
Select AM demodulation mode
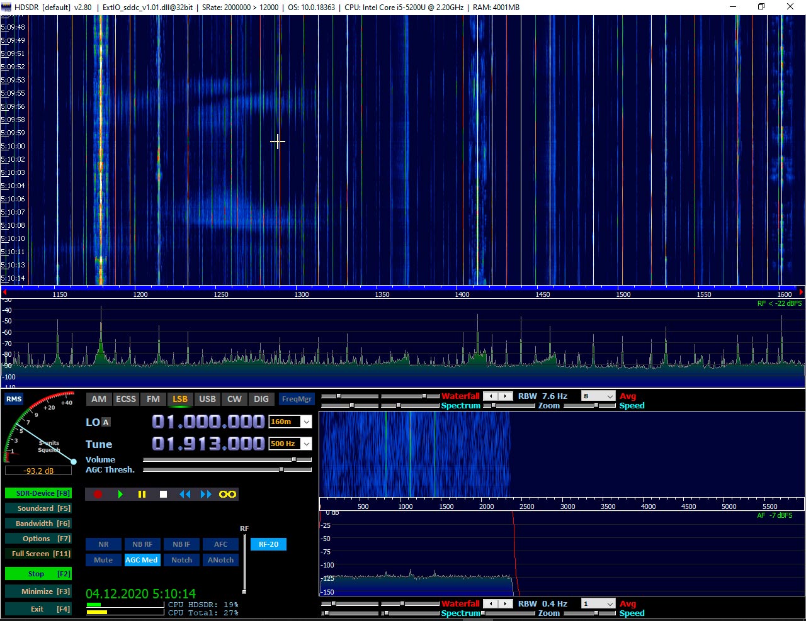pyautogui.click(x=99, y=399)
